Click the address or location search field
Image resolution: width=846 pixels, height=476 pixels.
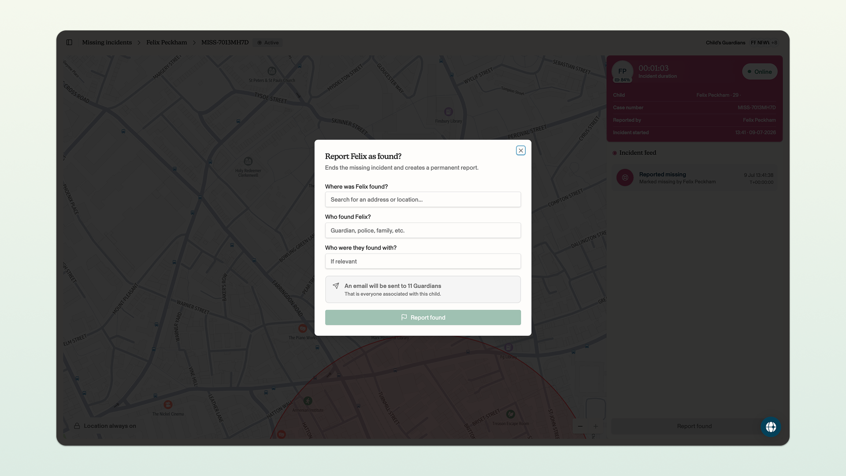423,200
